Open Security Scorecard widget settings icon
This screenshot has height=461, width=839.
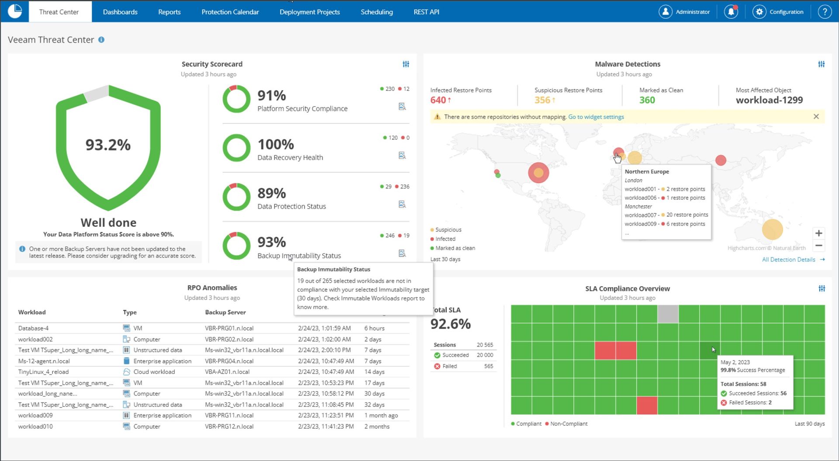[x=406, y=64]
